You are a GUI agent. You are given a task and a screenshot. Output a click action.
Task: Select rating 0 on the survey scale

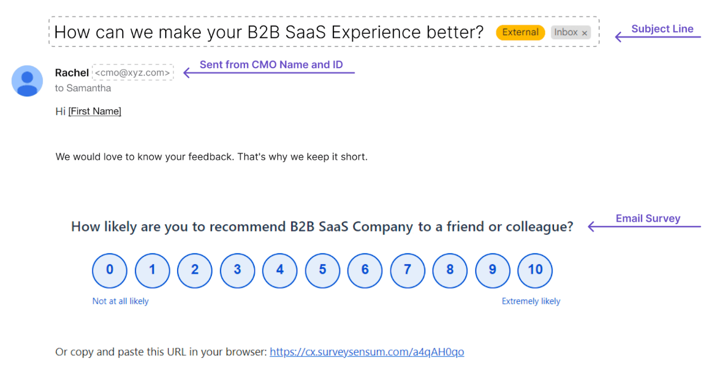tap(109, 270)
